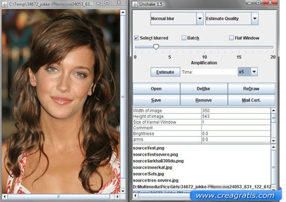Click the Time text field

pyautogui.click(x=209, y=72)
